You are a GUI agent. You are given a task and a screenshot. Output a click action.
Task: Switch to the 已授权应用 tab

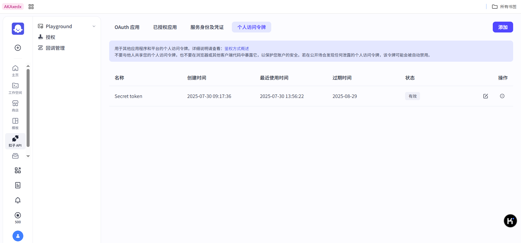pyautogui.click(x=165, y=27)
